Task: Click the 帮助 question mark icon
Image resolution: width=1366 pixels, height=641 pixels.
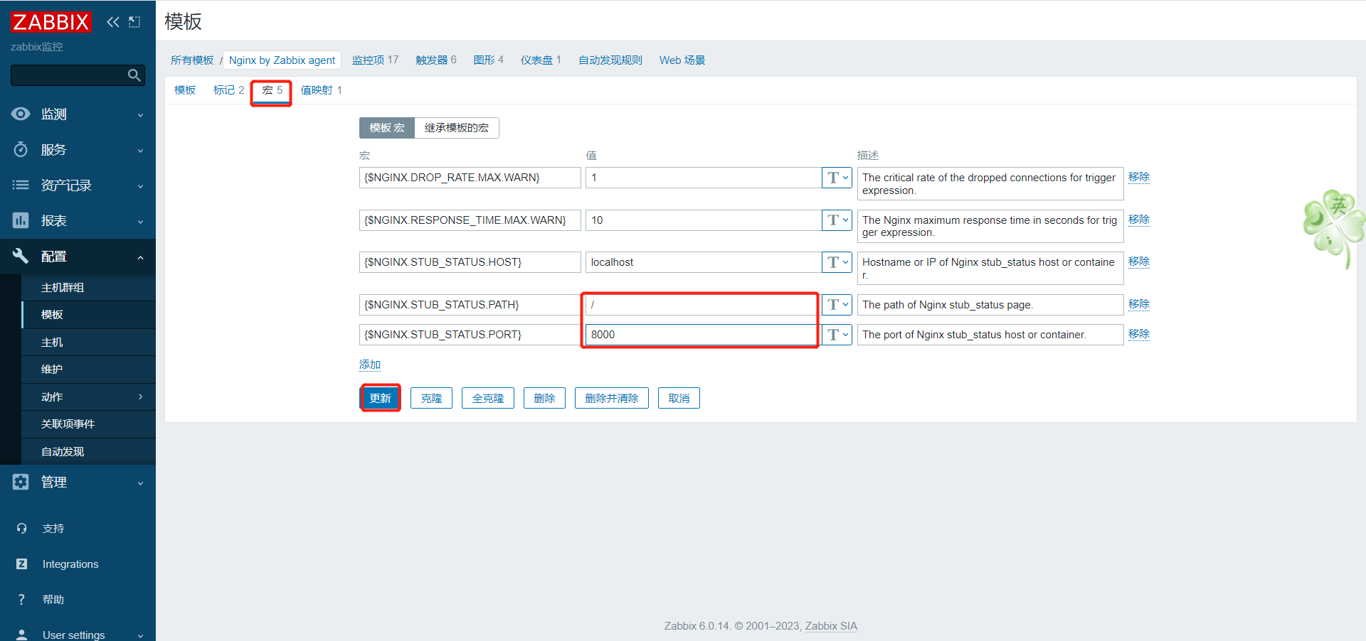Action: [x=21, y=599]
